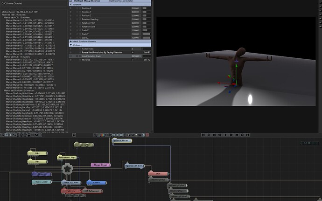
Task: Click the gear icon above the nodegraph
Action: [x=74, y=135]
